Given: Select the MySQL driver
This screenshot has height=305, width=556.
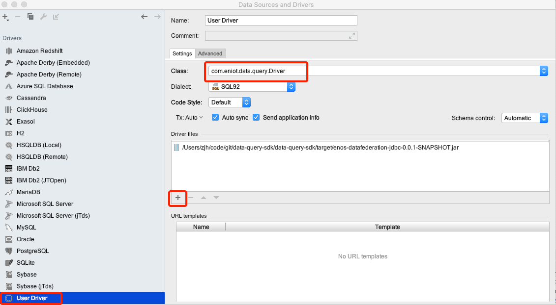Looking at the screenshot, I should [26, 228].
